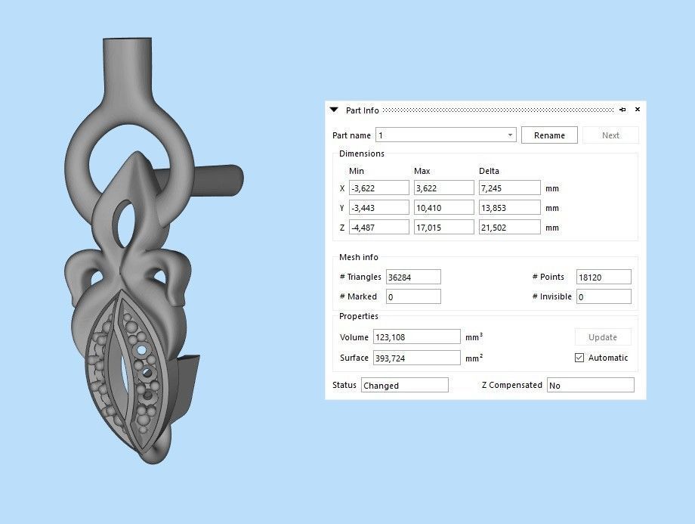Click the Mesh info group label
This screenshot has width=695, height=524.
click(x=359, y=257)
